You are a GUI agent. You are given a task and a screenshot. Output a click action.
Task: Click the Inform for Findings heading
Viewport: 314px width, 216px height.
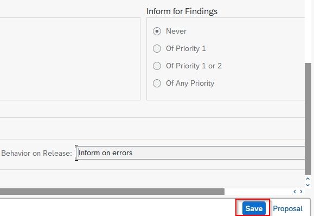[182, 11]
